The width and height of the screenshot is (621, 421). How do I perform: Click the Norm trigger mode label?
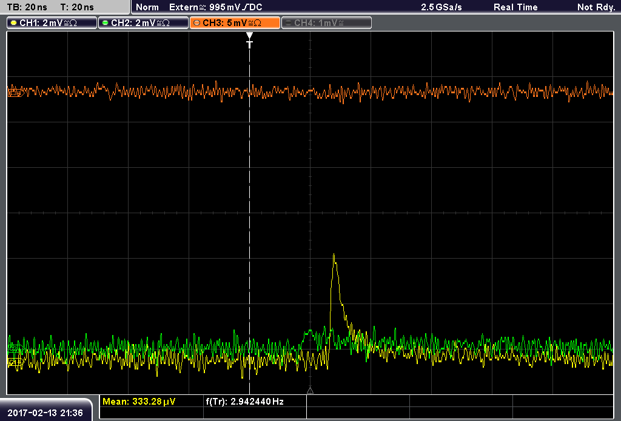pos(147,7)
